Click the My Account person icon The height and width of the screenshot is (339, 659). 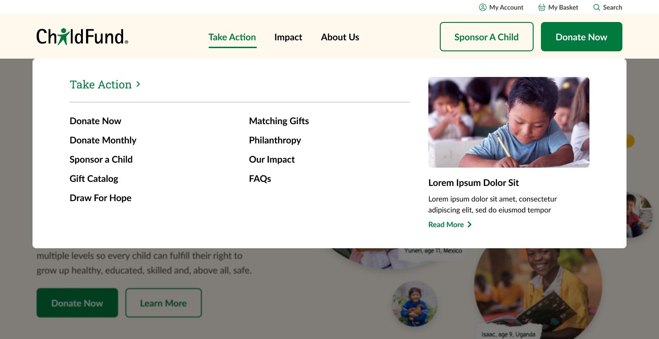(x=482, y=7)
